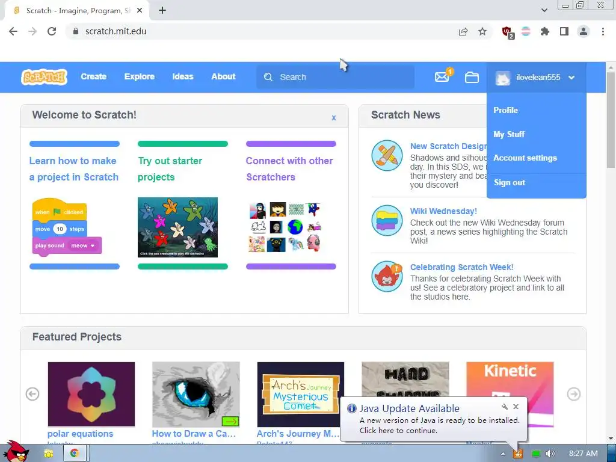Open New Scratch Design Studio headline
Image resolution: width=616 pixels, height=462 pixels.
[x=449, y=146]
